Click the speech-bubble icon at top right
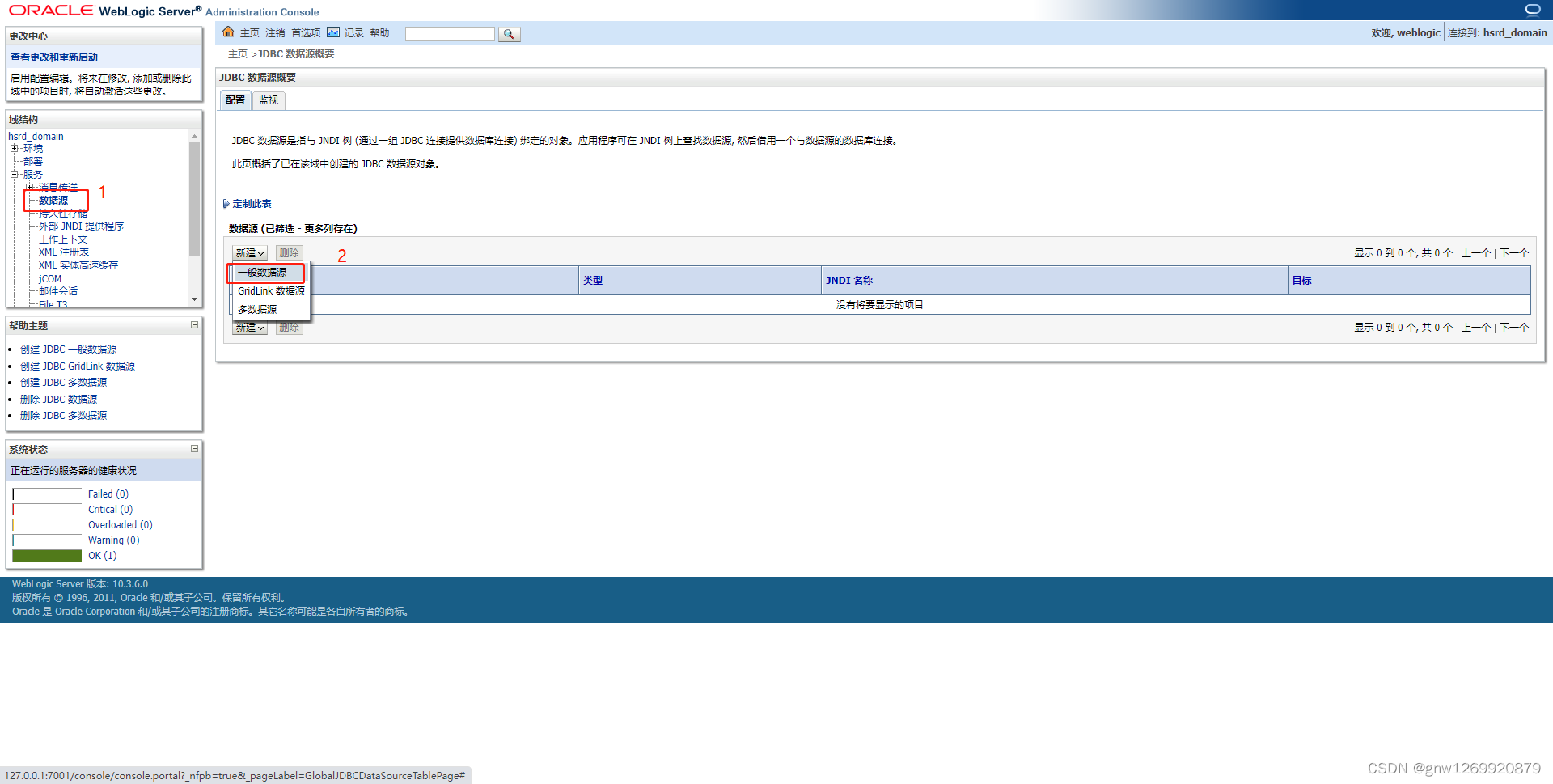The height and width of the screenshot is (784, 1553). click(x=1533, y=8)
